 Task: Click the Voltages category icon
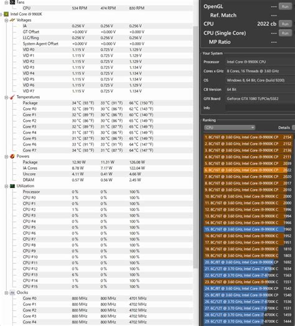point(12,20)
